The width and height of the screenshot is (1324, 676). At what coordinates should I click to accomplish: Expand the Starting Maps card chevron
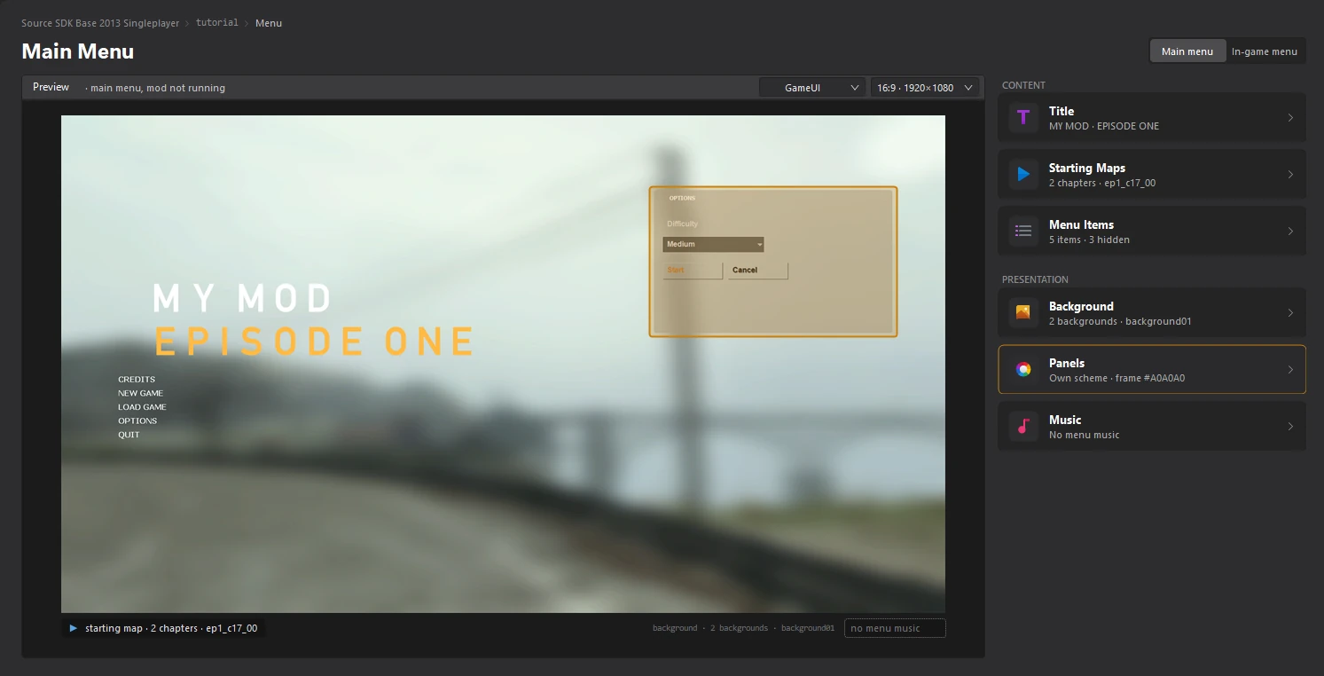[x=1290, y=175]
